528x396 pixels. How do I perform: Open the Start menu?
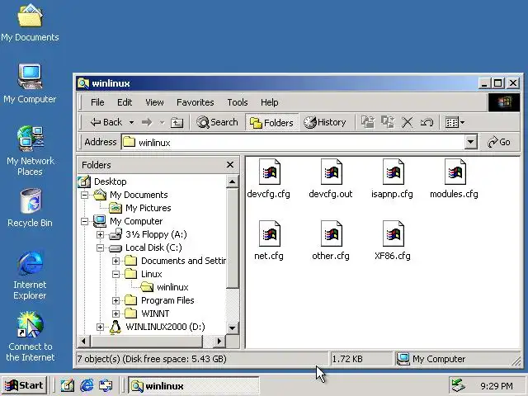click(24, 385)
